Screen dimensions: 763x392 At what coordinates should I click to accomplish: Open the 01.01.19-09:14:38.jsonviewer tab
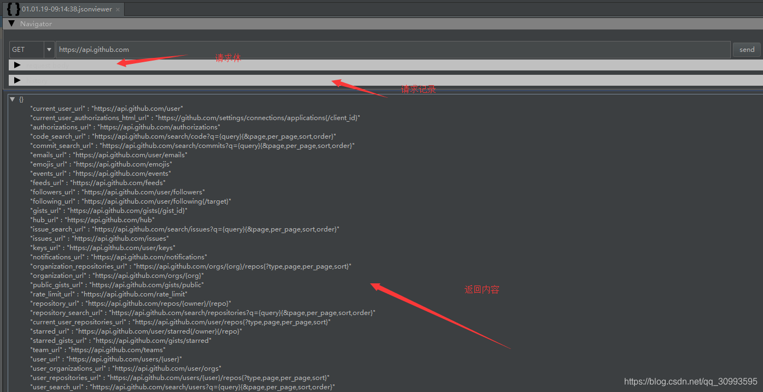pos(64,9)
